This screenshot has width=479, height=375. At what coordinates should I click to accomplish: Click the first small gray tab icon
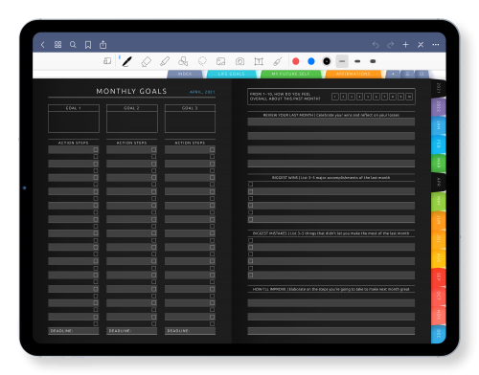393,74
